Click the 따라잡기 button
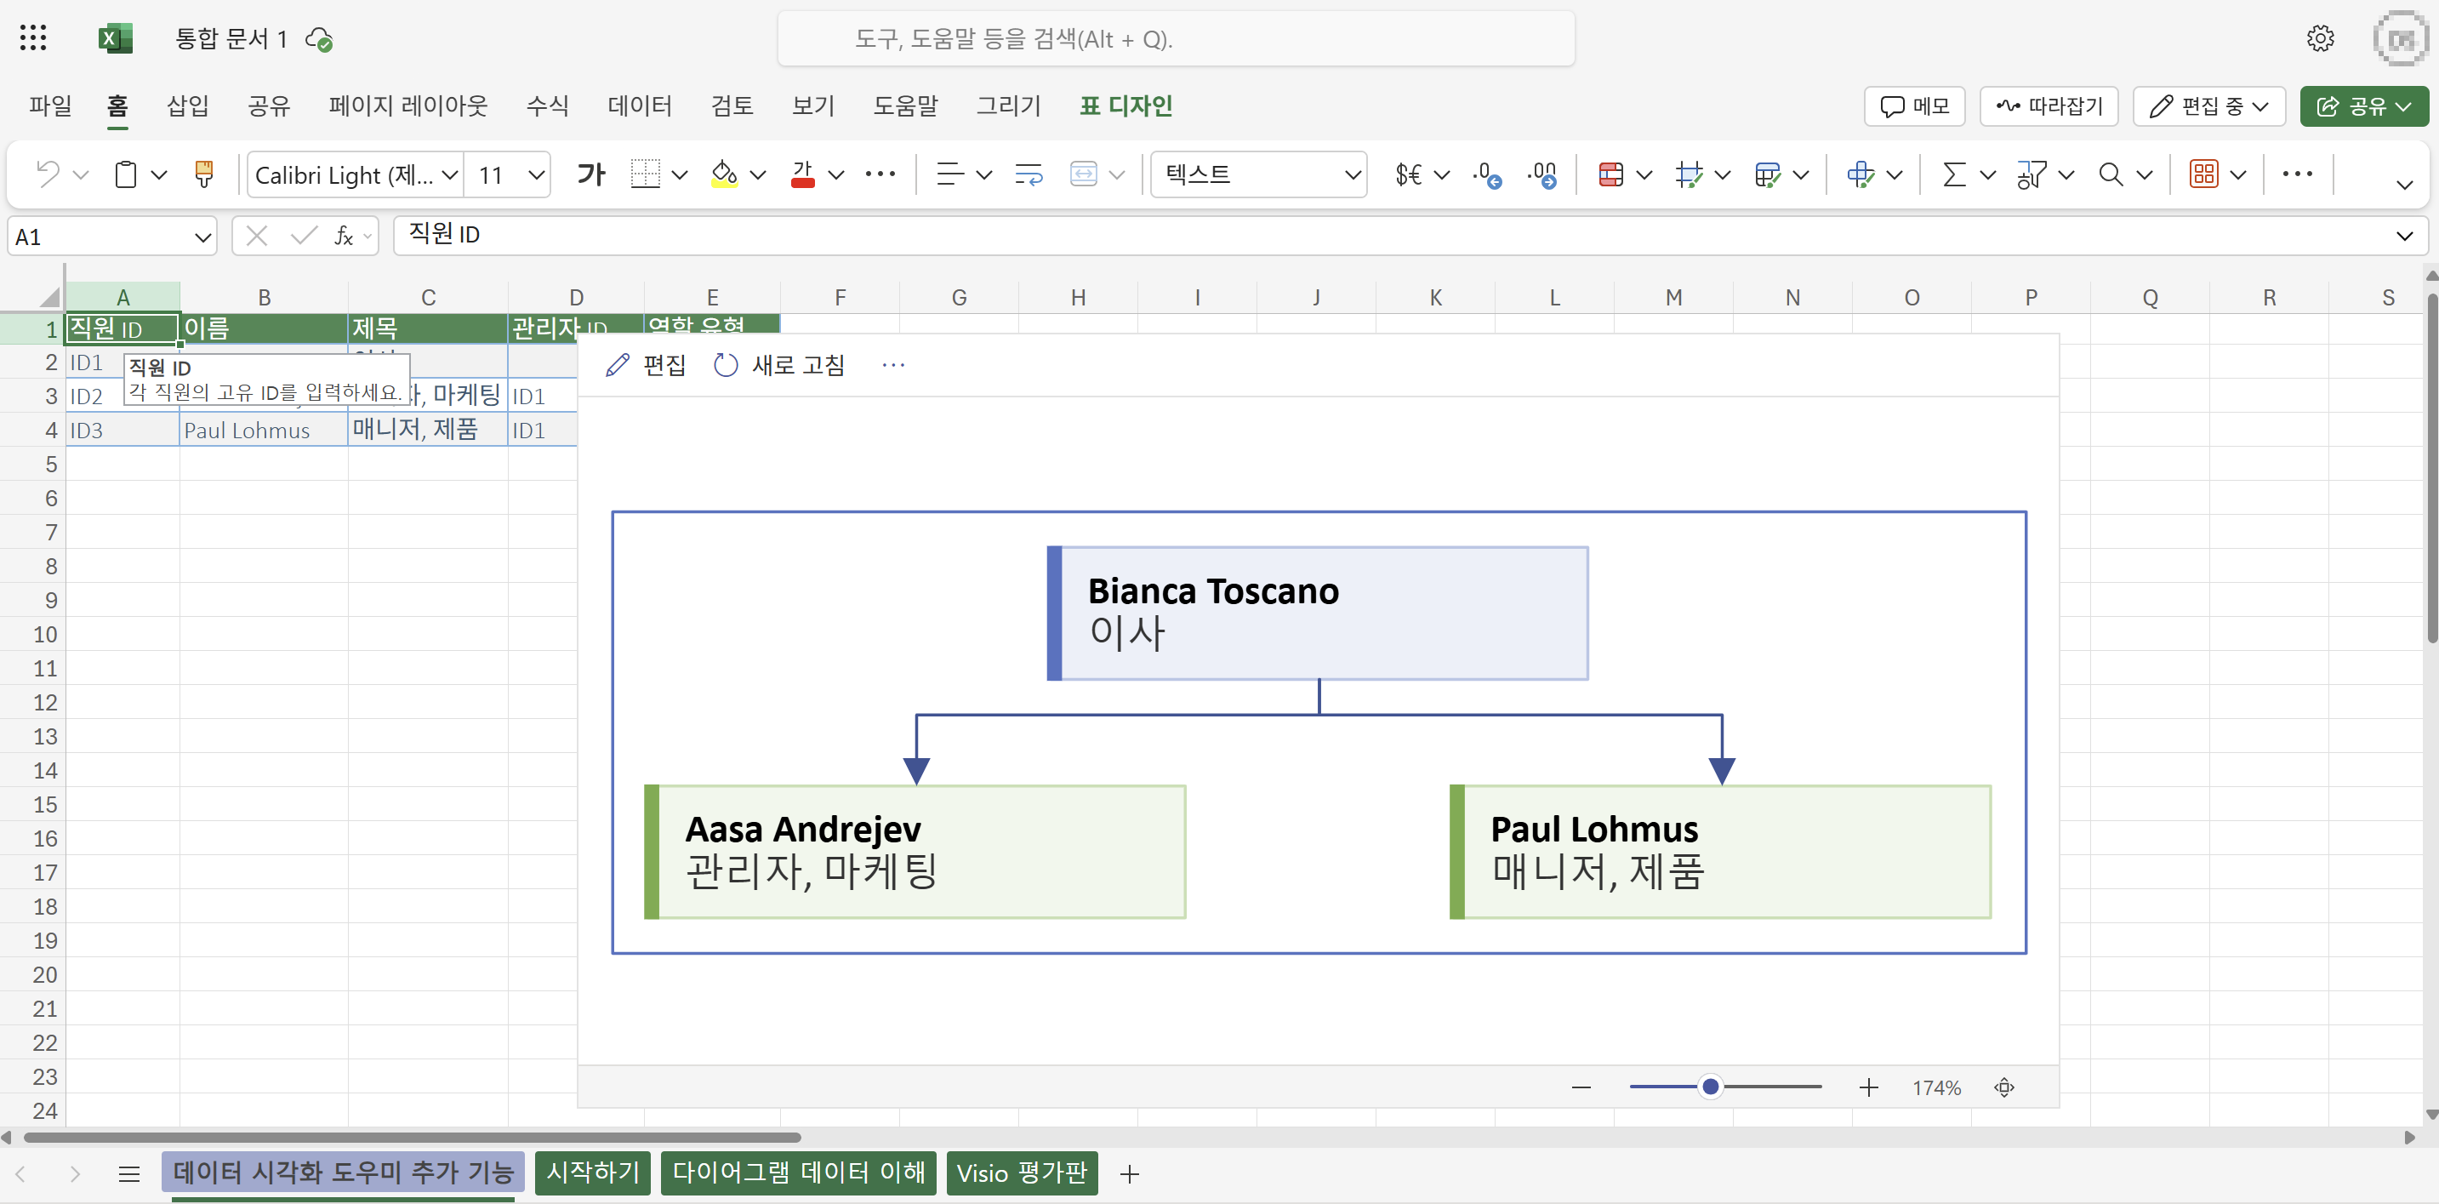 point(2049,106)
